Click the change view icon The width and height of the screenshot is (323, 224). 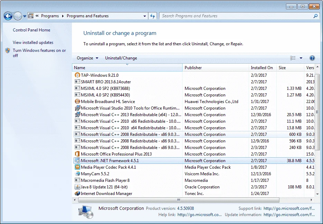(x=293, y=58)
